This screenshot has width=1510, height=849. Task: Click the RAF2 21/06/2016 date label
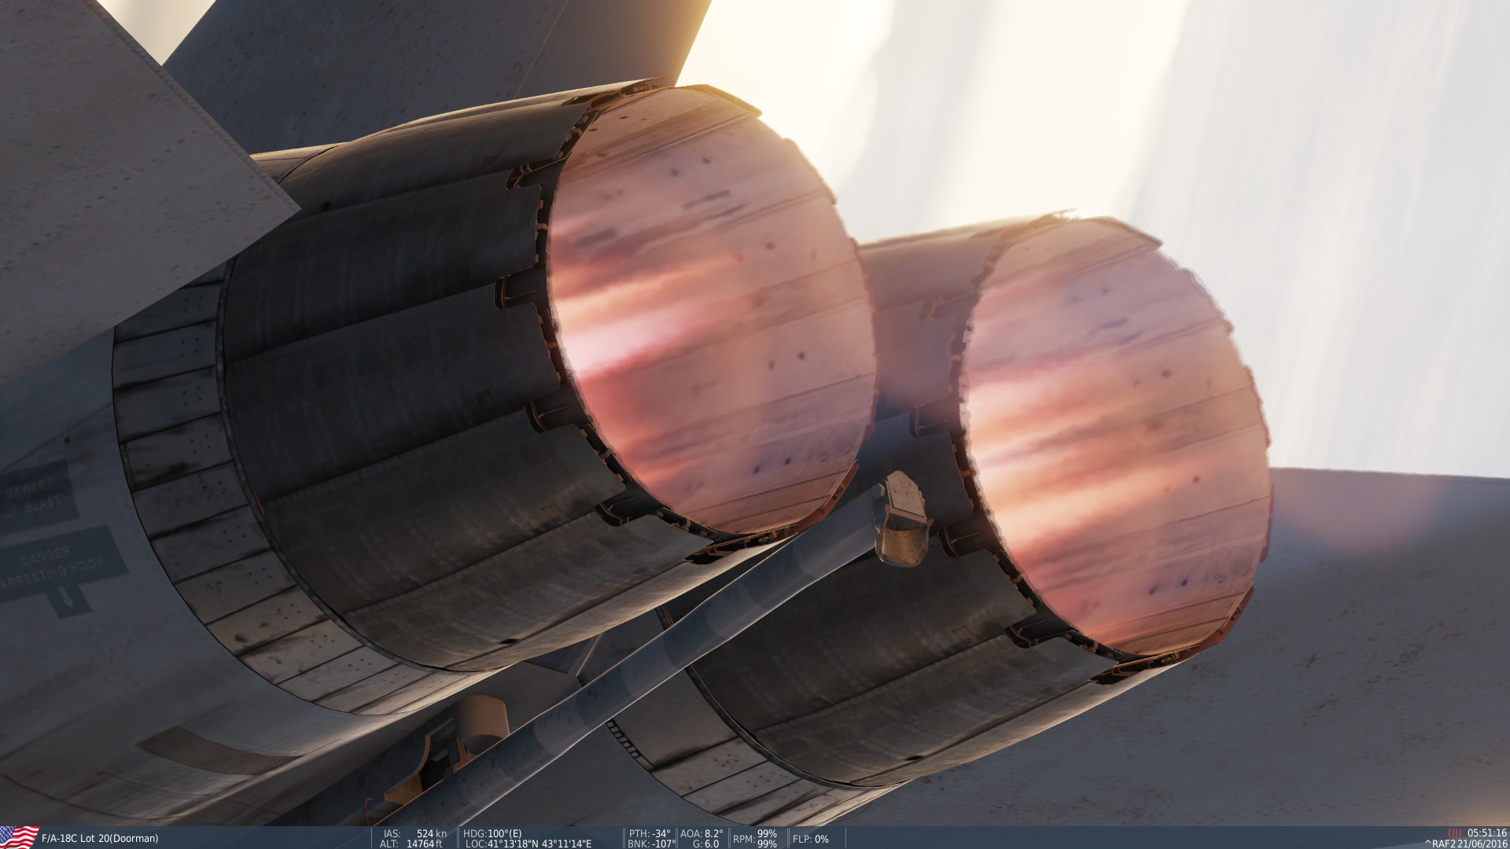point(1466,843)
